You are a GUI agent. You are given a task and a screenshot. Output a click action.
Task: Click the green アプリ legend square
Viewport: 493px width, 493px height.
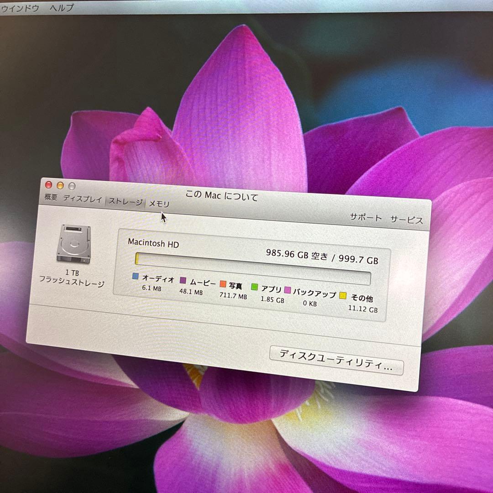pyautogui.click(x=254, y=287)
